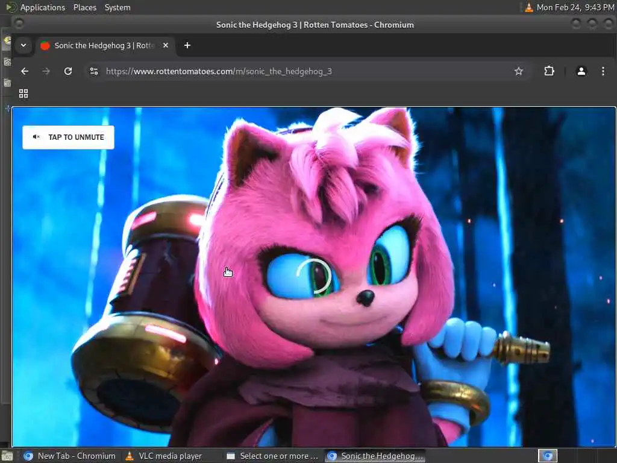This screenshot has width=617, height=463.
Task: Select the Sonic the Hedgehog 3 tab
Action: (x=104, y=45)
